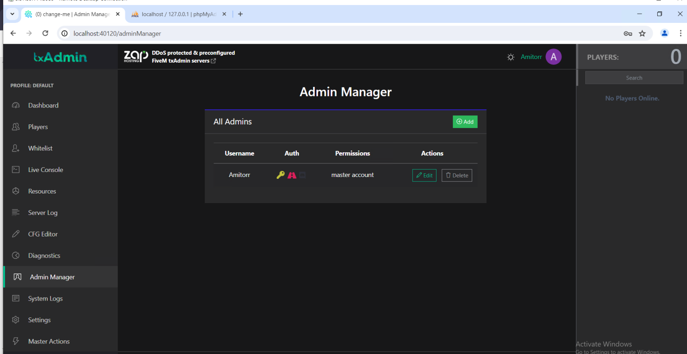Image resolution: width=687 pixels, height=354 pixels.
Task: Open Chrome's three-dot menu
Action: point(681,33)
